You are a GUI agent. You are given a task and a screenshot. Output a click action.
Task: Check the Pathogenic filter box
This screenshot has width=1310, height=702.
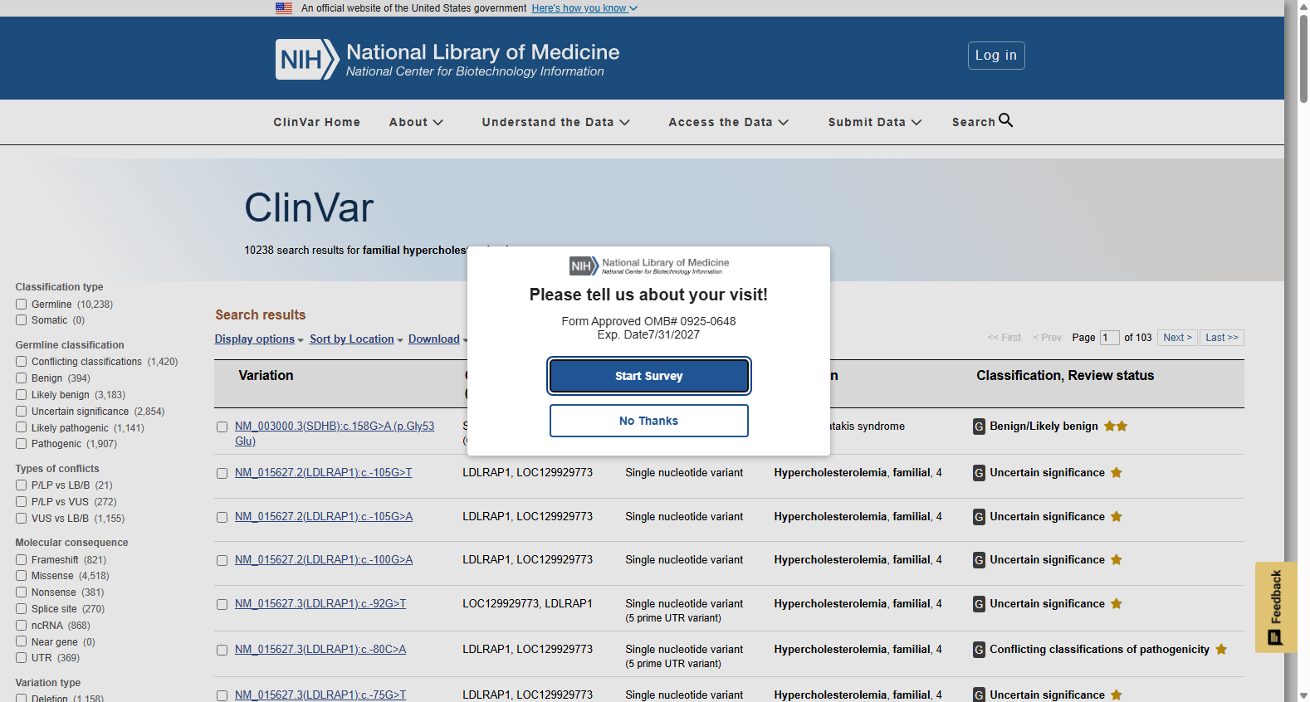point(21,444)
